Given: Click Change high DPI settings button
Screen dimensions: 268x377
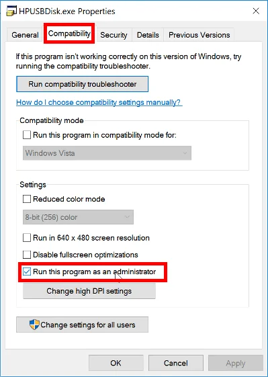Looking at the screenshot, I should pyautogui.click(x=89, y=291).
